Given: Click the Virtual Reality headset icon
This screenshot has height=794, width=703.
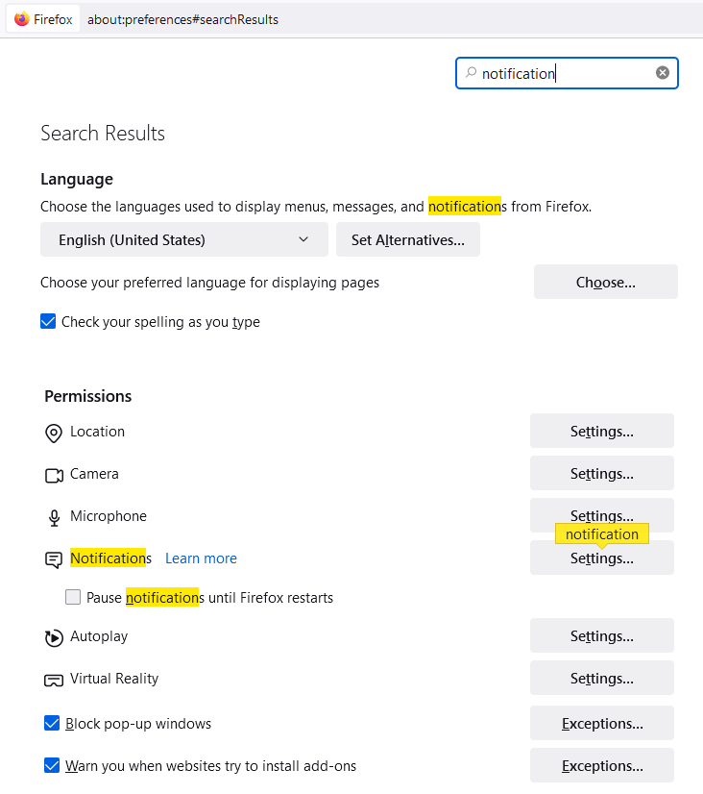Looking at the screenshot, I should coord(53,680).
